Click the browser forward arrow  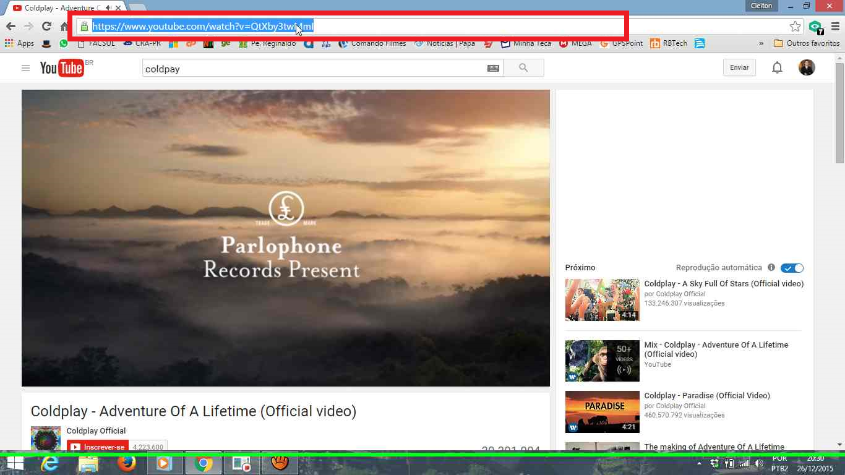coord(28,26)
